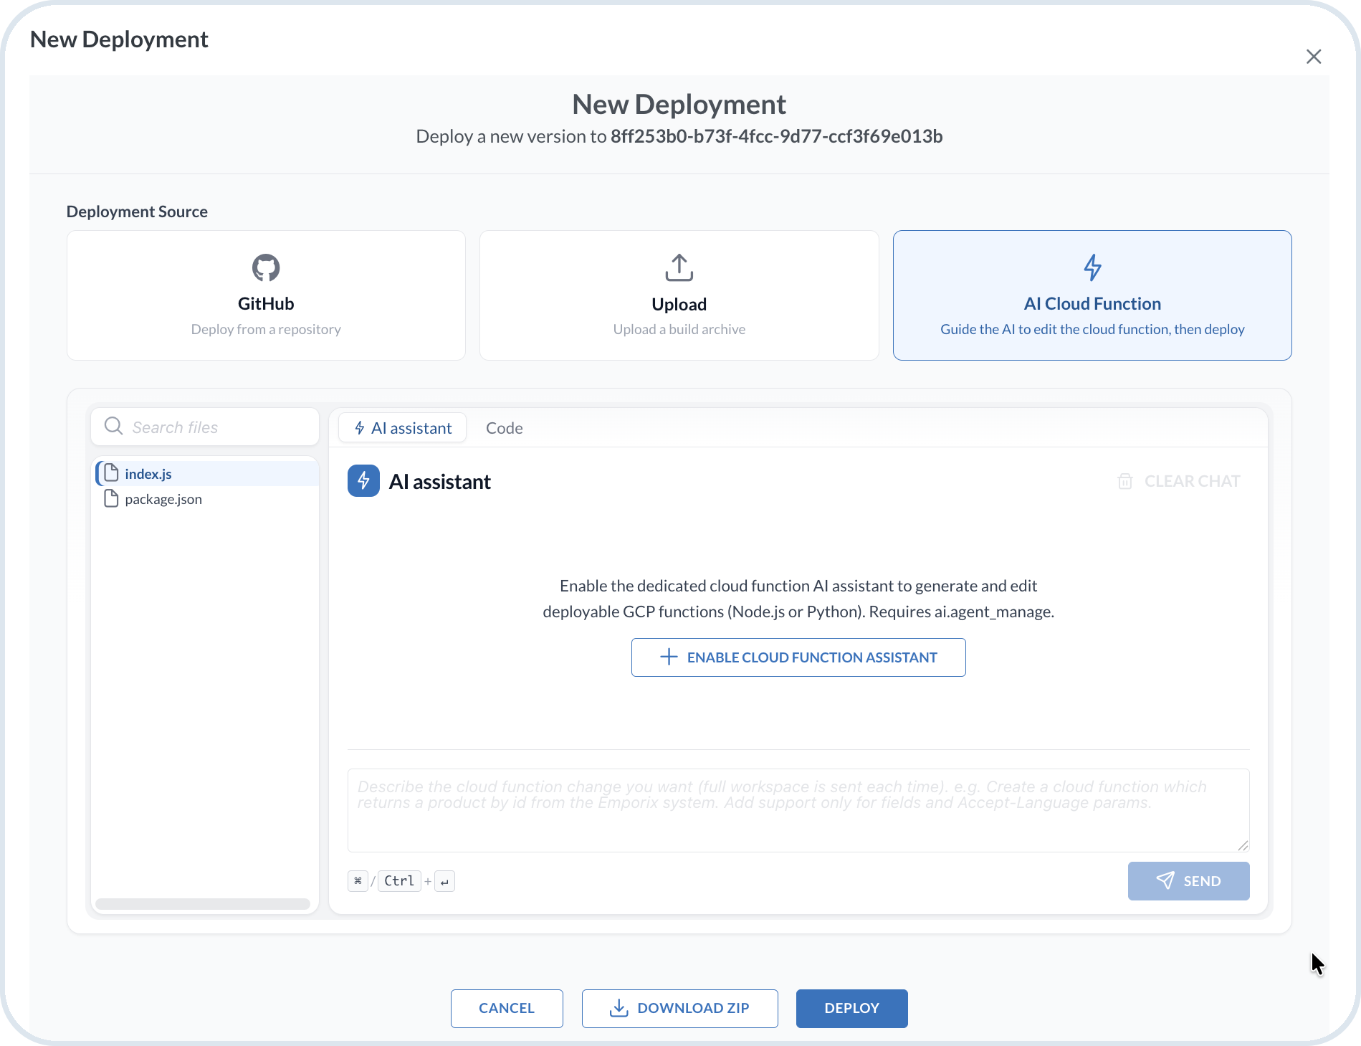Click the Deployment Source label

tap(137, 211)
